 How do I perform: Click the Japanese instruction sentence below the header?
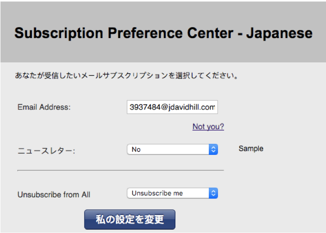[127, 76]
